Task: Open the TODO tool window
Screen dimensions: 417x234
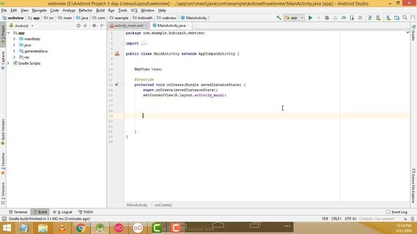Action: [x=85, y=212]
